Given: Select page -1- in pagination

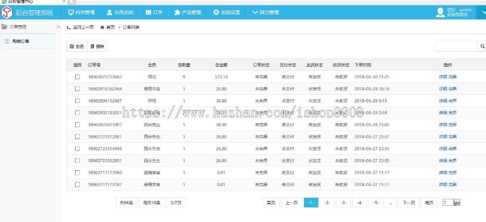Looking at the screenshot, I should click(311, 203).
